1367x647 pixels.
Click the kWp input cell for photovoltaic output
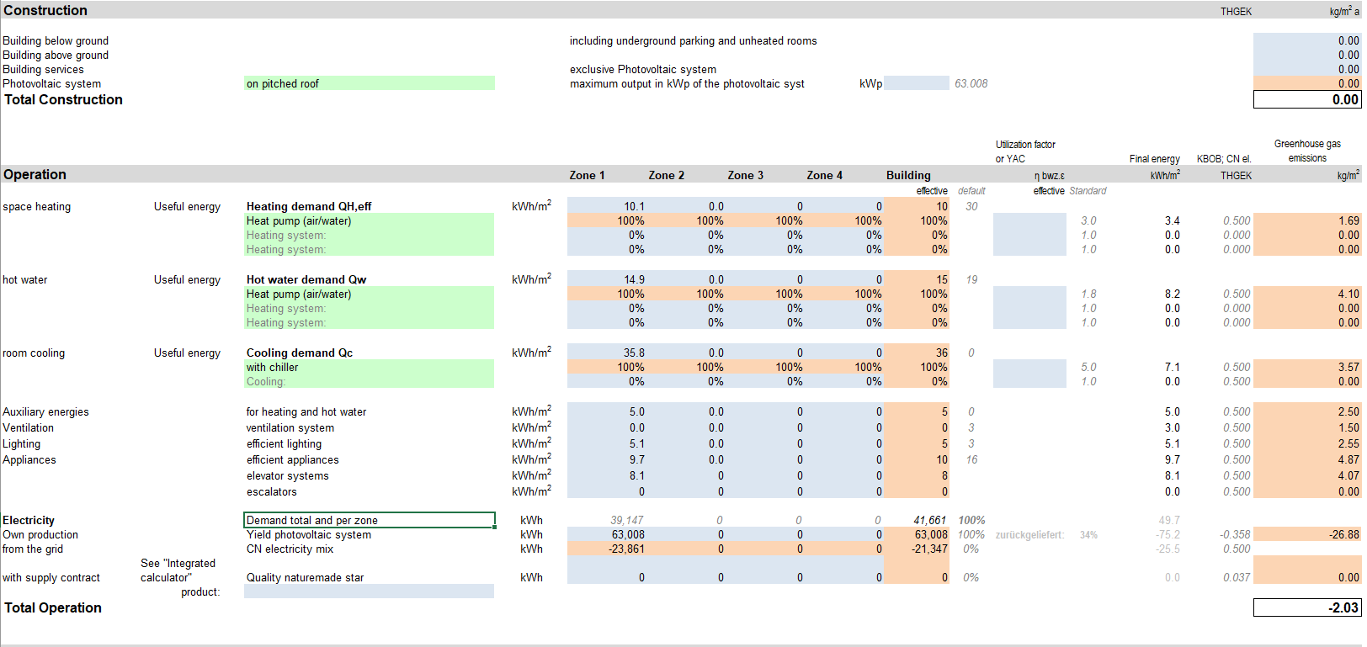(x=916, y=83)
